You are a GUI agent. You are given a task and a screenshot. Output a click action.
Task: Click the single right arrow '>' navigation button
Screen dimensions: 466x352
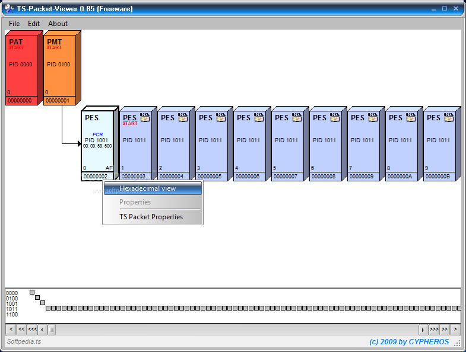pyautogui.click(x=455, y=329)
